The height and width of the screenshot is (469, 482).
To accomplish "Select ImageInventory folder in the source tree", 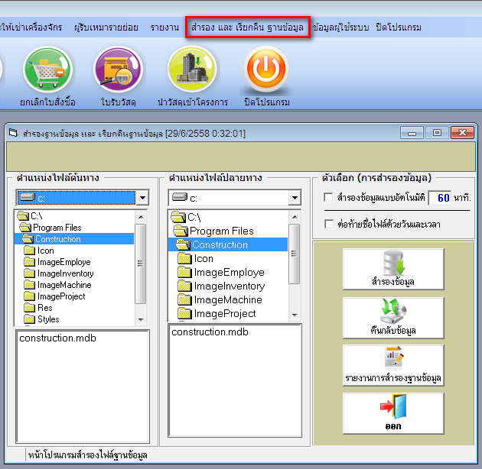I will pos(59,273).
